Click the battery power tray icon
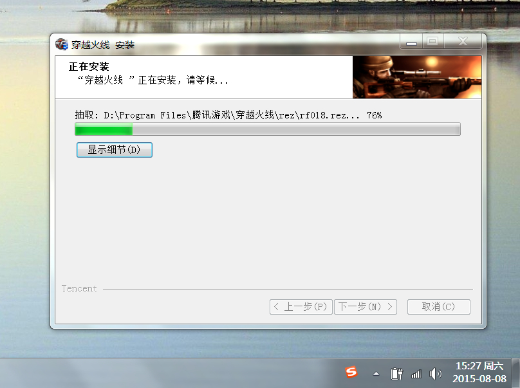The image size is (520, 388). point(396,374)
